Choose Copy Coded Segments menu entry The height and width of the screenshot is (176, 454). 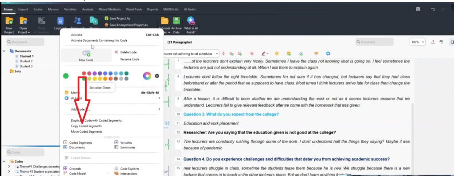pyautogui.click(x=86, y=126)
